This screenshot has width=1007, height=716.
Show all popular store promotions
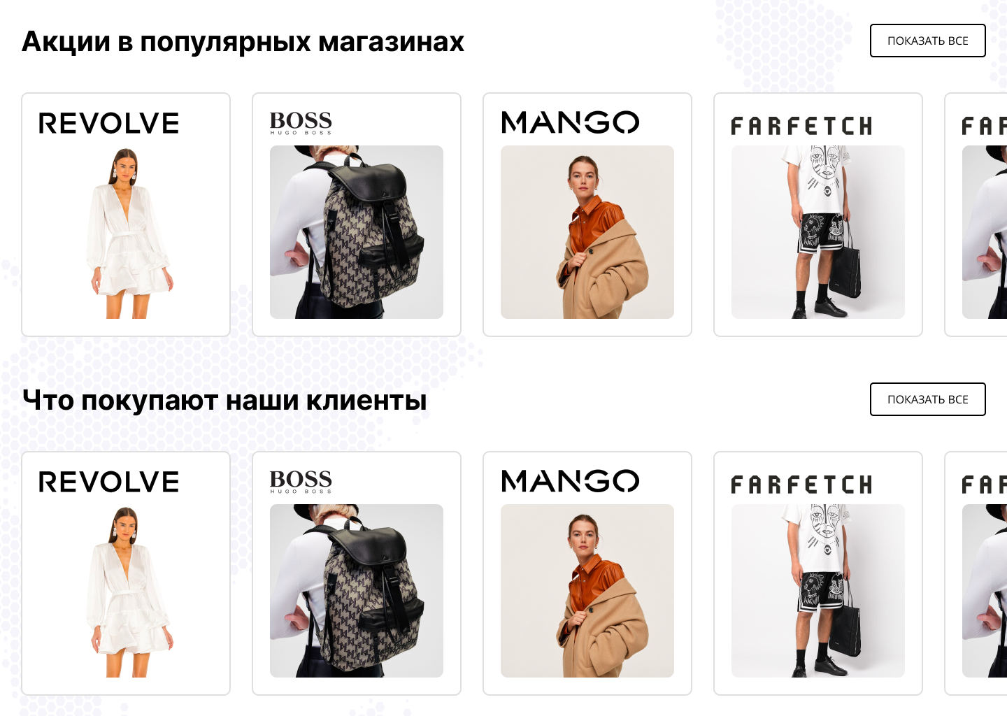coord(928,41)
